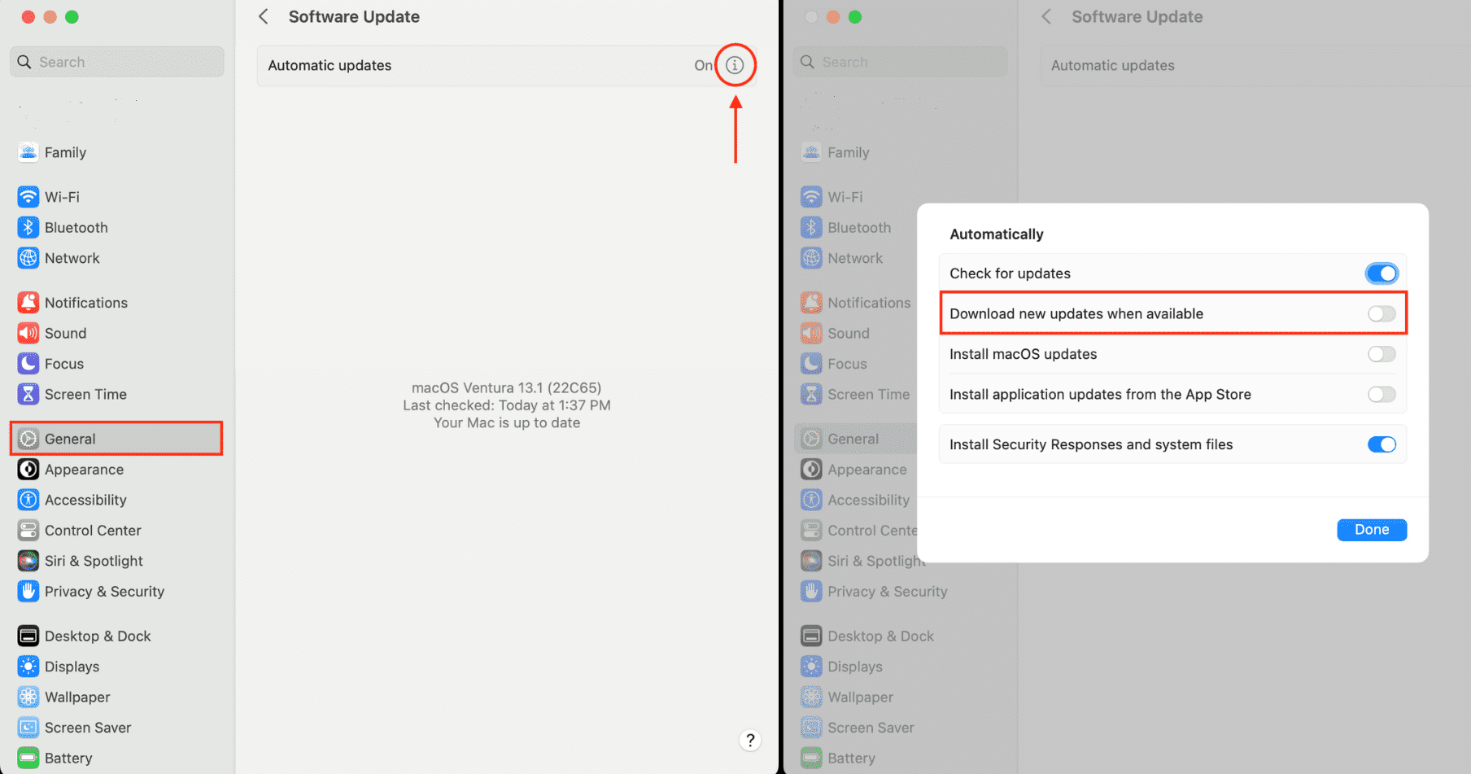This screenshot has height=774, width=1471.
Task: Click the red close button of left window
Action: (28, 17)
